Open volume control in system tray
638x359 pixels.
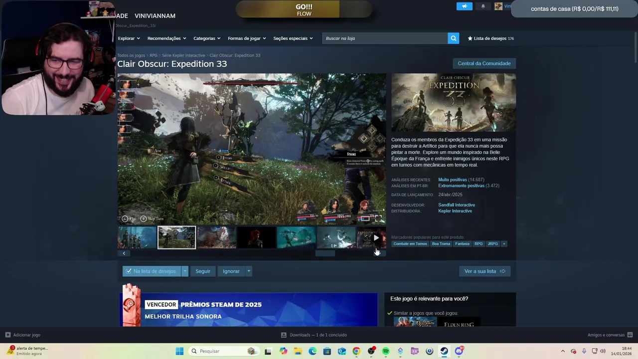tap(603, 351)
